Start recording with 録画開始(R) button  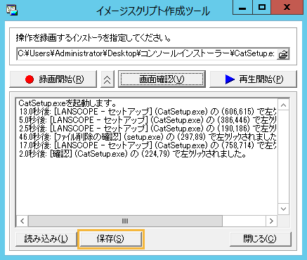click(x=53, y=79)
